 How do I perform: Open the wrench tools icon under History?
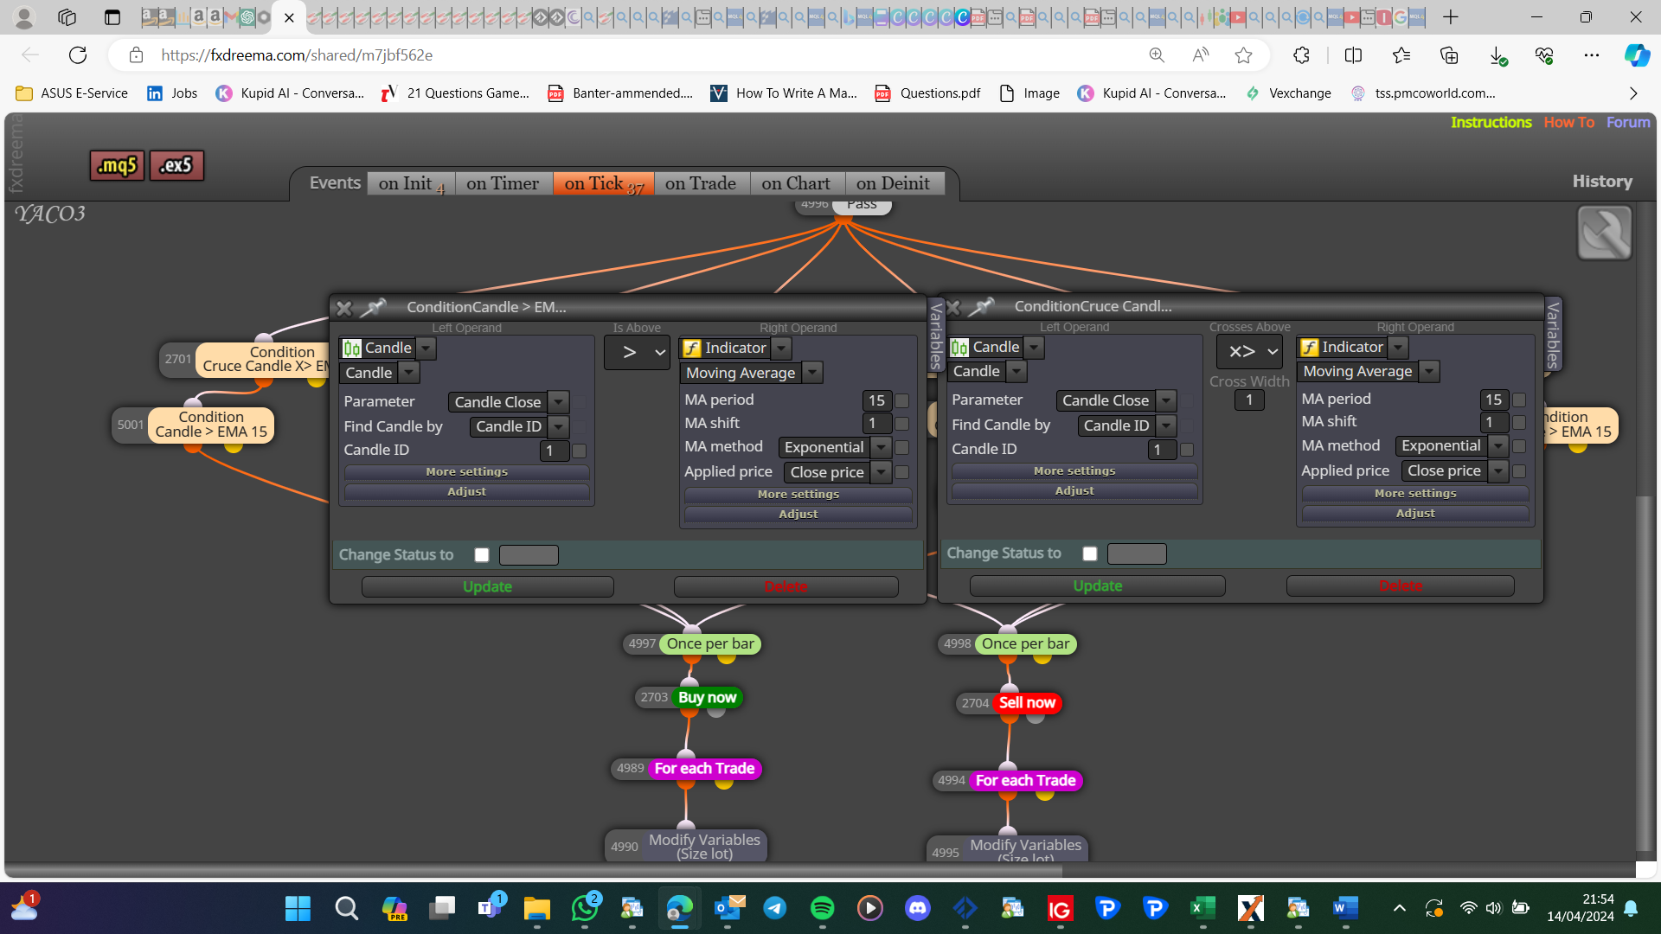click(x=1604, y=233)
